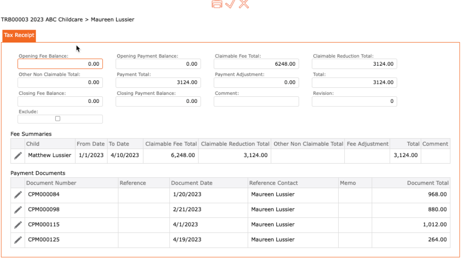This screenshot has height=259, width=461.
Task: Click the 4/19/2023 document date
Action: pos(187,239)
